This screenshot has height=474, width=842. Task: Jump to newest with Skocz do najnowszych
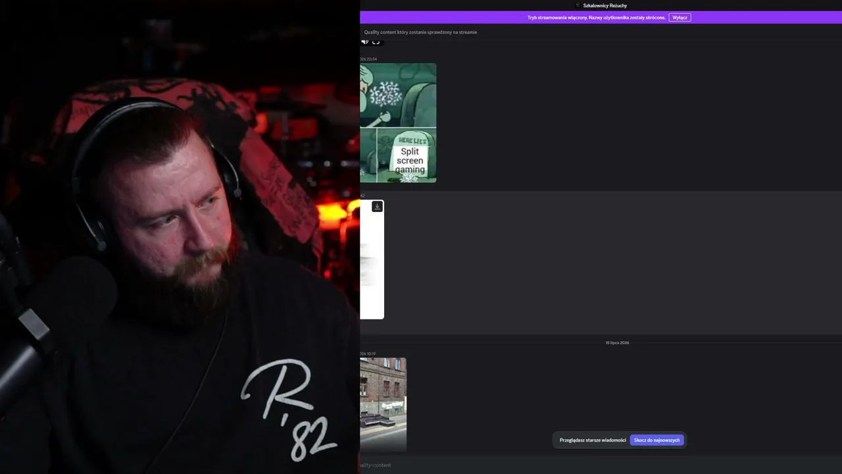pyautogui.click(x=656, y=440)
